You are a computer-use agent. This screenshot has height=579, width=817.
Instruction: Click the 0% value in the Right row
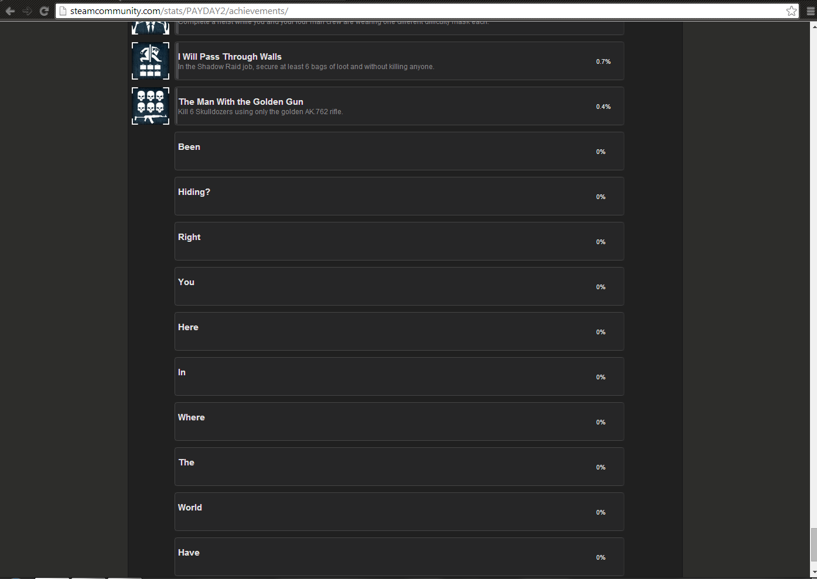pos(601,242)
